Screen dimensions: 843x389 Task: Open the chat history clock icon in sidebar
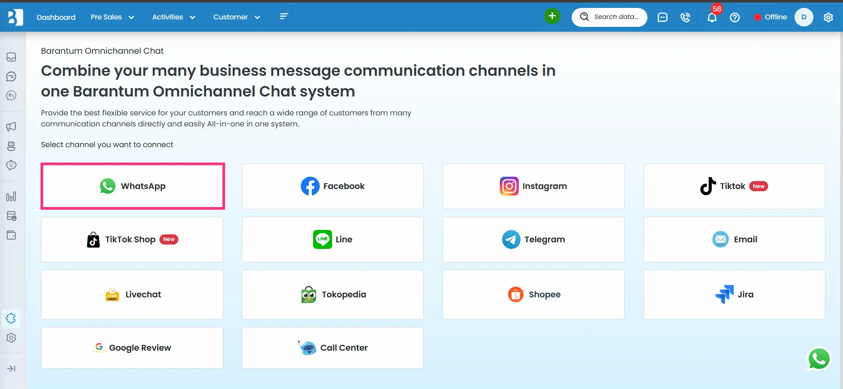click(x=11, y=96)
